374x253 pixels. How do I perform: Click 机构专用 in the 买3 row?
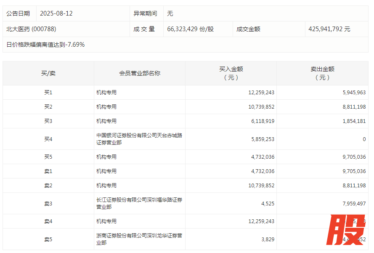[x=106, y=121]
